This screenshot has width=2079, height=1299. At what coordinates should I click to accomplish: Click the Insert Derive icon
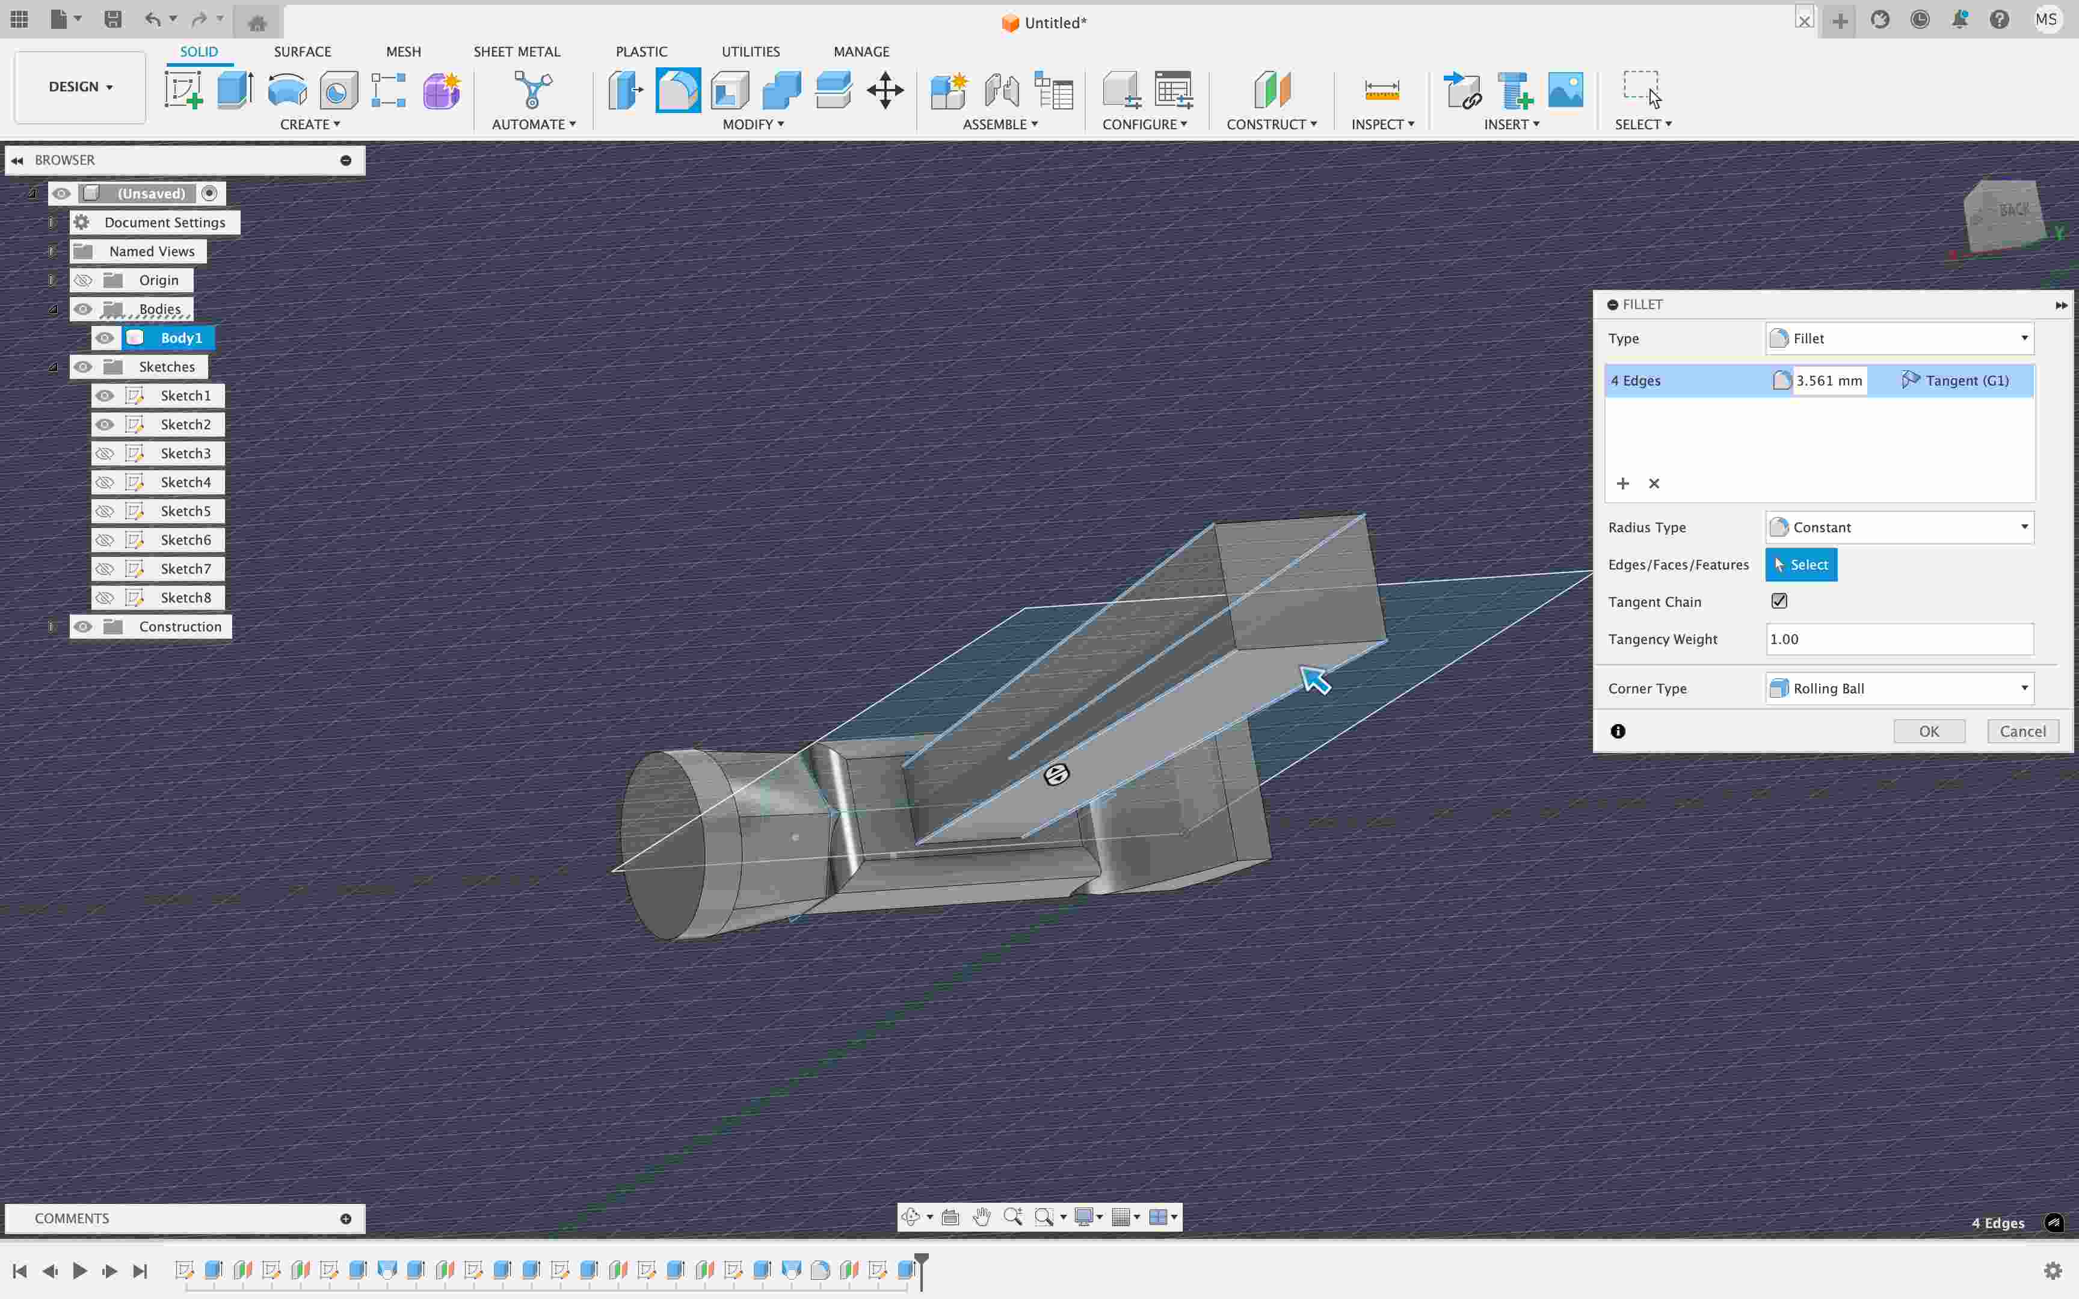point(1462,90)
